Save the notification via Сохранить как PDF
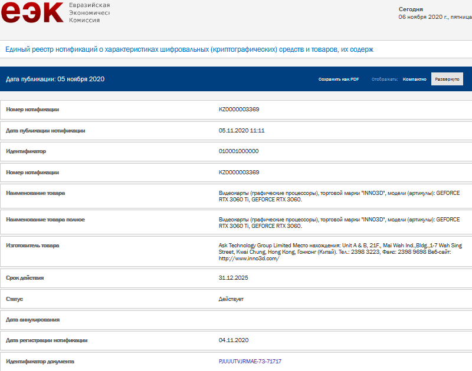Image resolution: width=472 pixels, height=371 pixels. [339, 79]
